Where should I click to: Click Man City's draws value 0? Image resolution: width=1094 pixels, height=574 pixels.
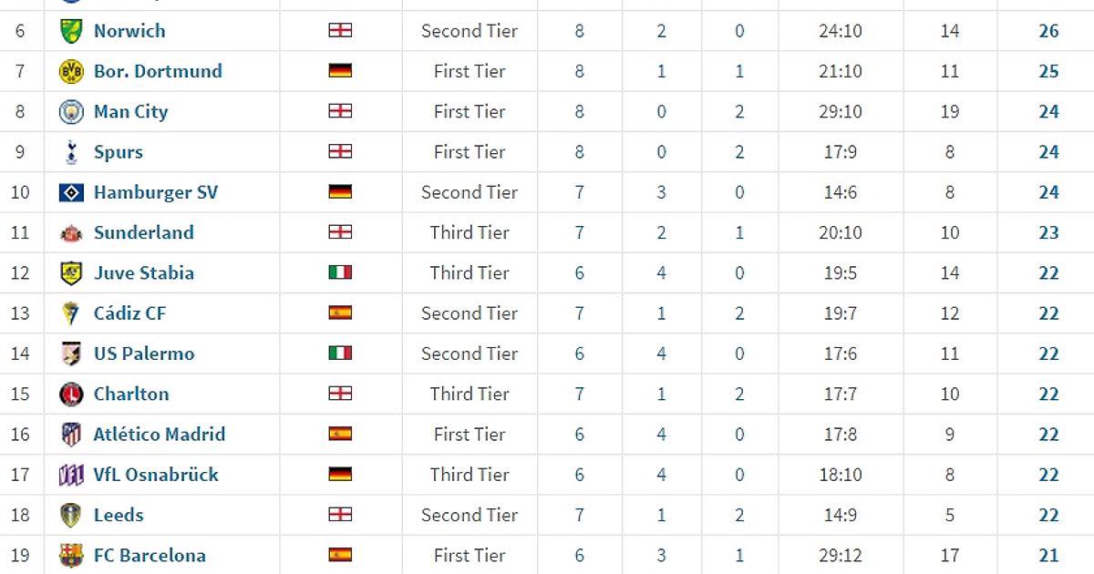click(662, 112)
